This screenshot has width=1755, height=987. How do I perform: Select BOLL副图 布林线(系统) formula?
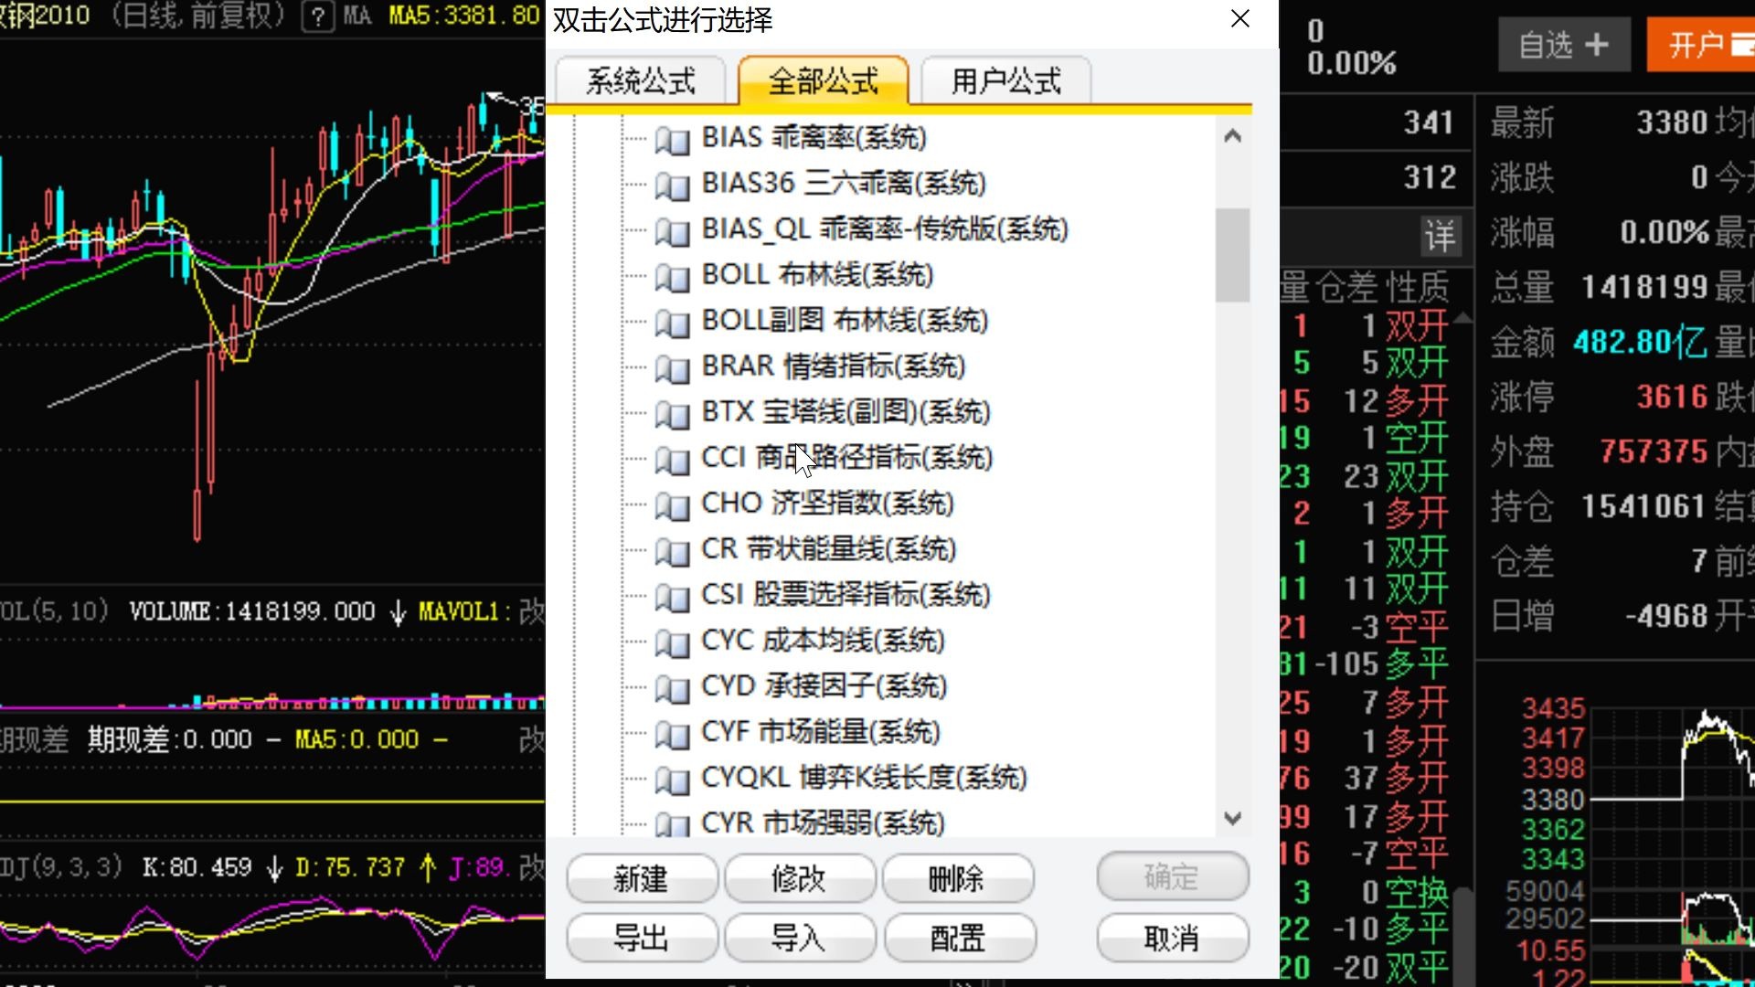845,321
